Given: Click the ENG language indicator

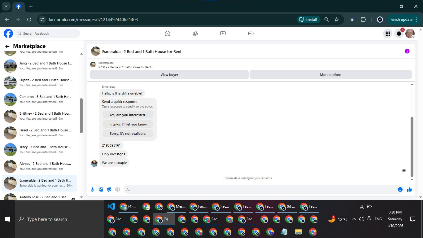Looking at the screenshot, I should coord(378,219).
